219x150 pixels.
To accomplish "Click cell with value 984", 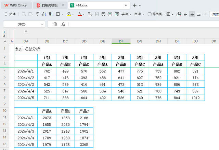I will tap(158, 85).
